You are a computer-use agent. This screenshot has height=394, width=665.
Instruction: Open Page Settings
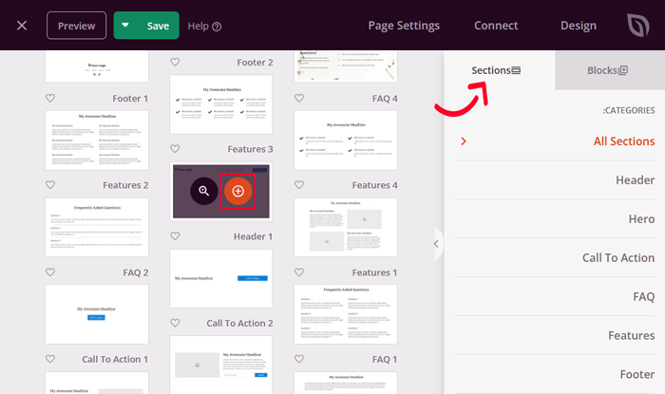click(404, 26)
